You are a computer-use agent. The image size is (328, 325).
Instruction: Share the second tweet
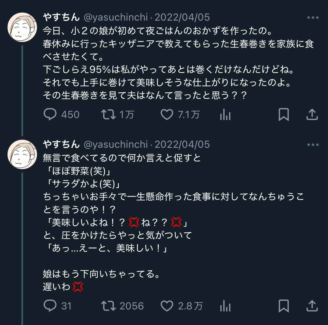pos(312,306)
